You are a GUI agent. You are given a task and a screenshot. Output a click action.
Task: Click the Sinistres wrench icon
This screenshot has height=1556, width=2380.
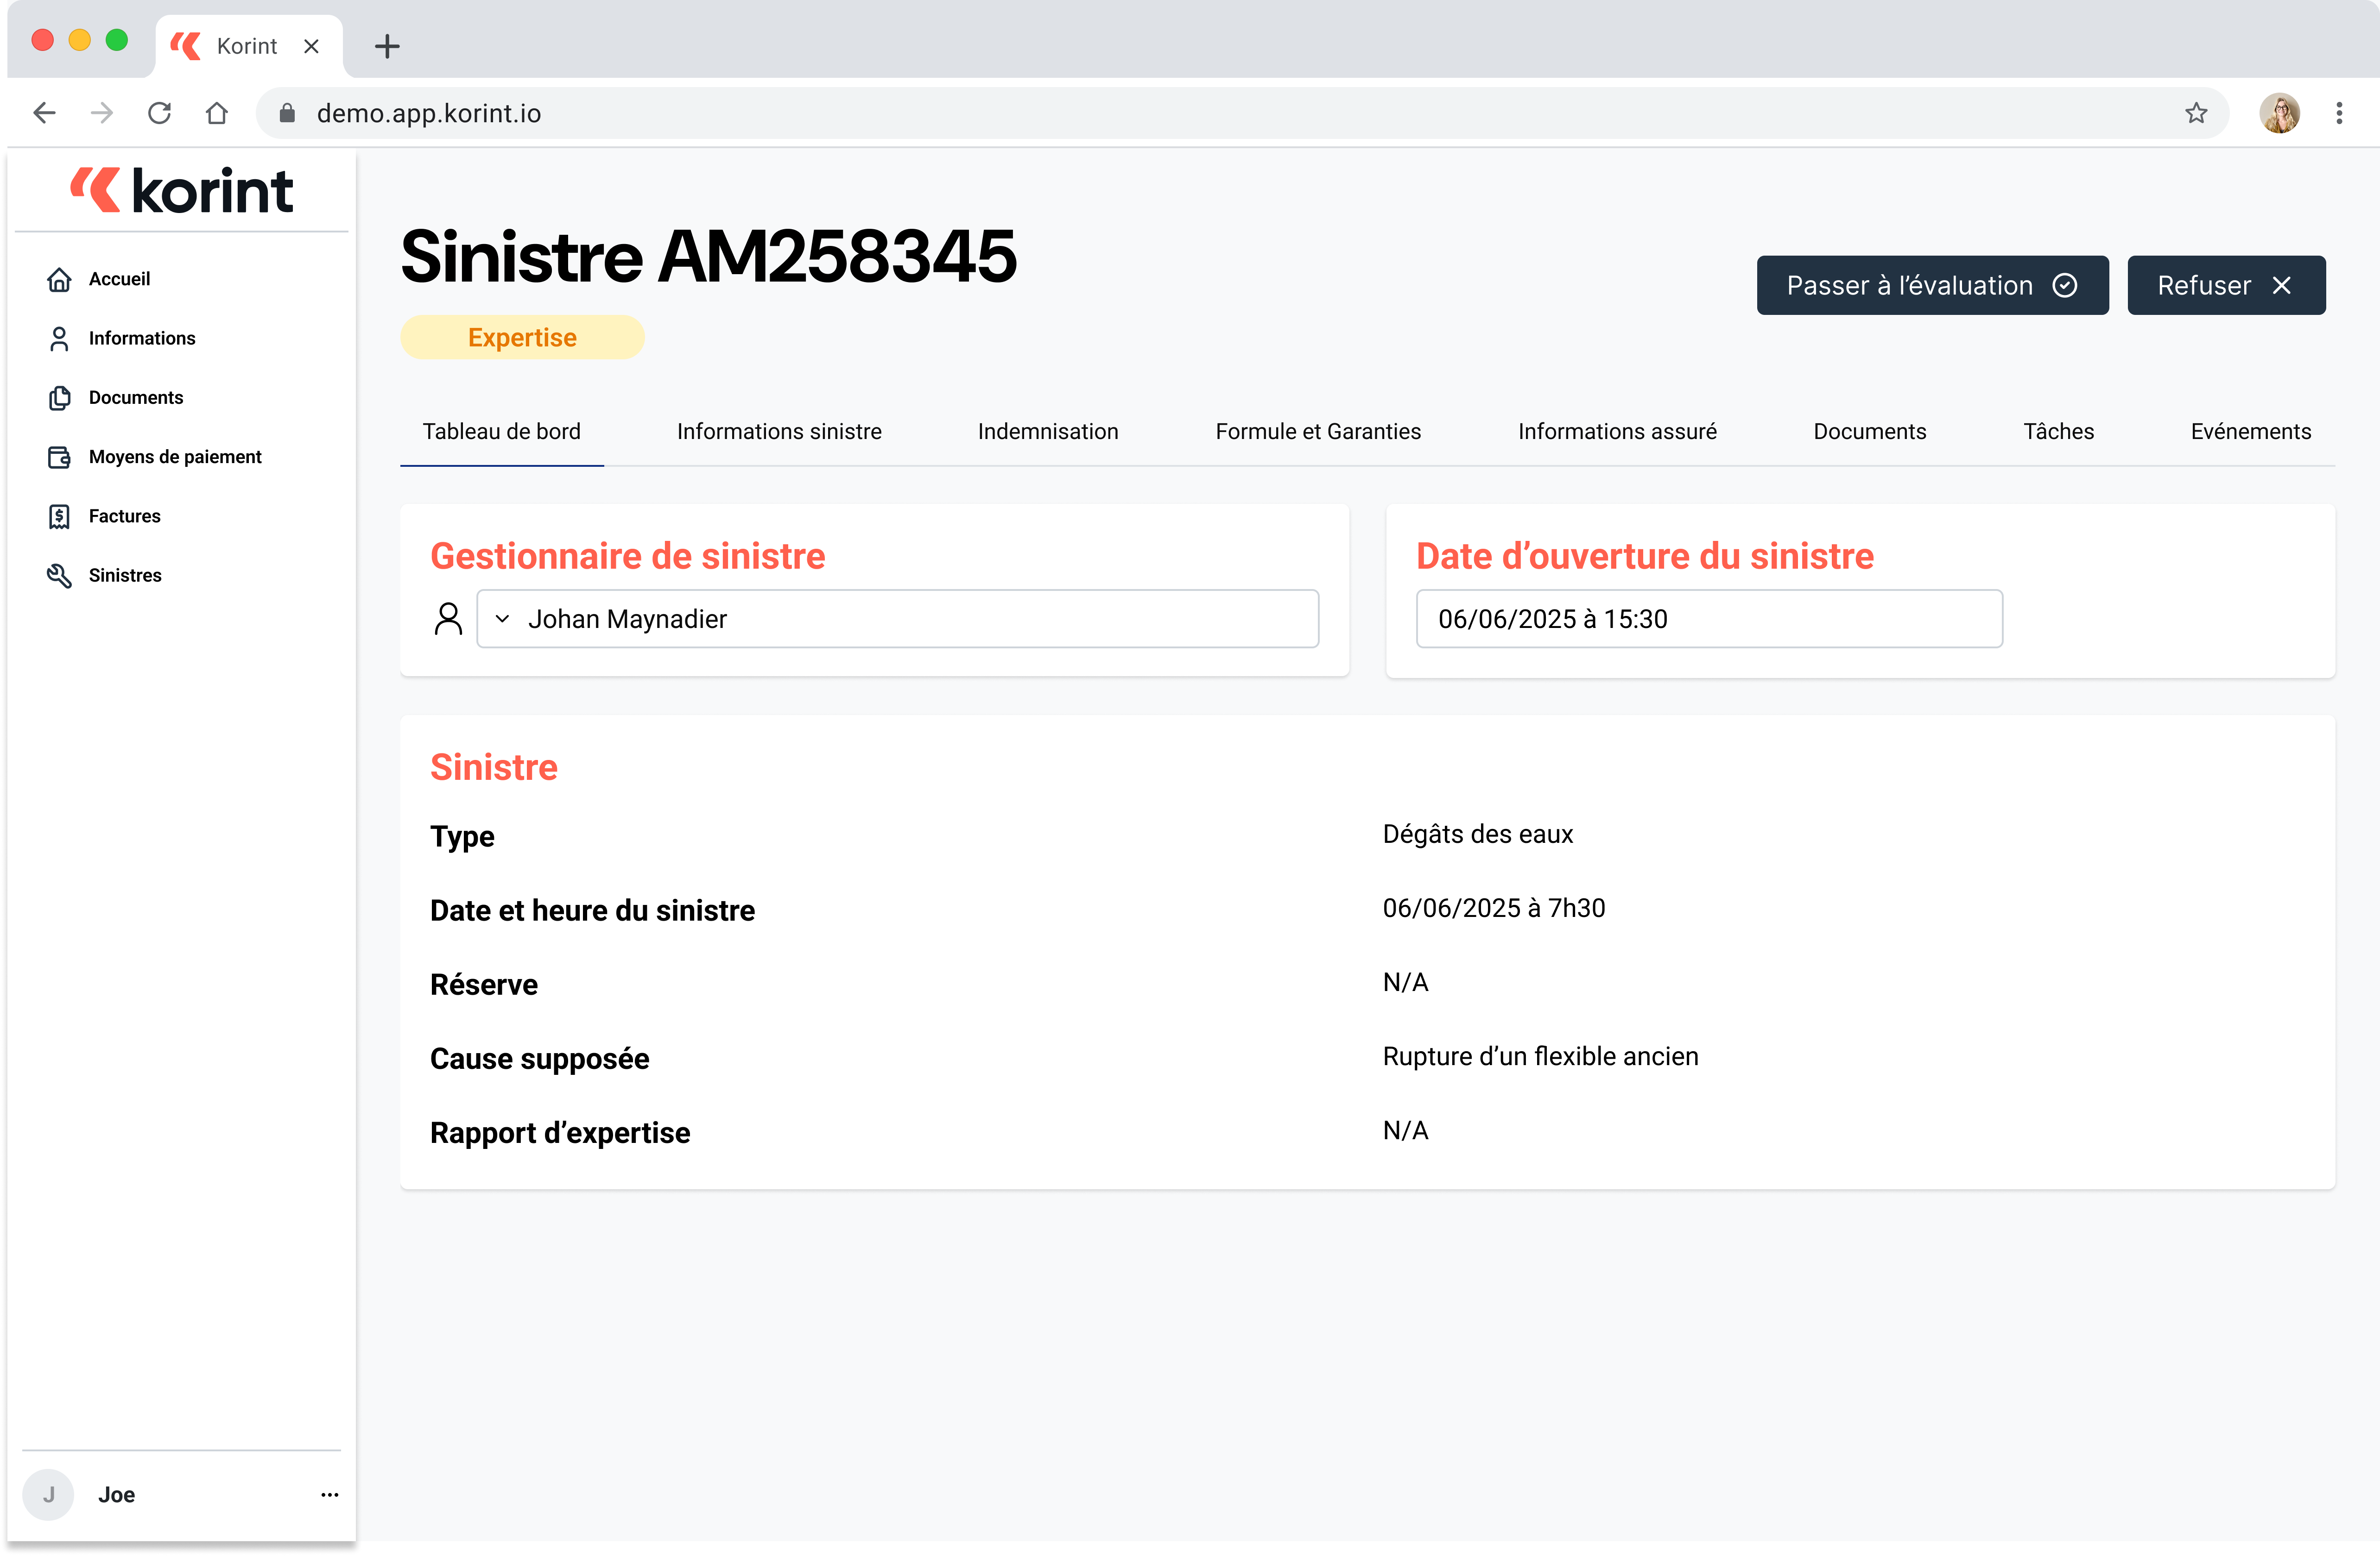59,576
